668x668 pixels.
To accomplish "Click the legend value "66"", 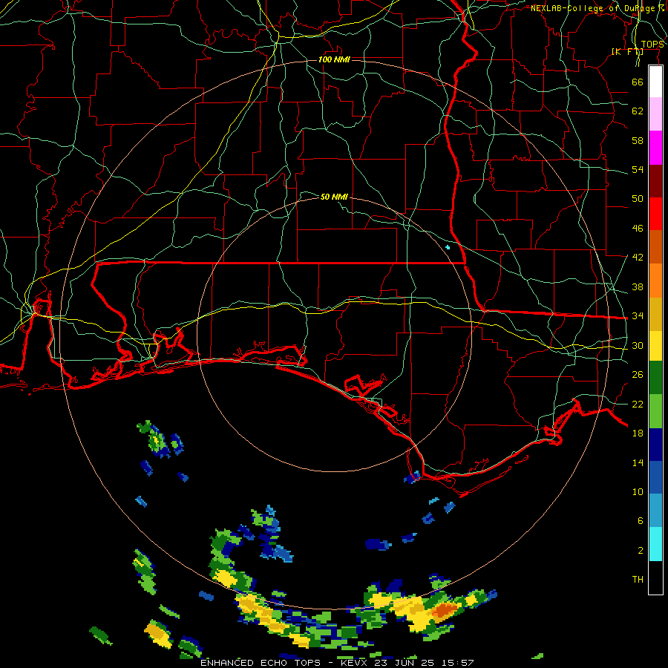I will (638, 82).
